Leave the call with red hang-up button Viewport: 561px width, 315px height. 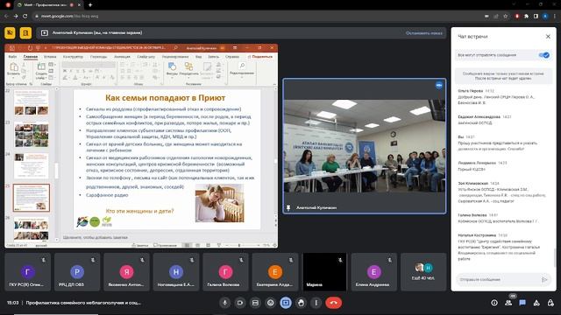pyautogui.click(x=333, y=303)
